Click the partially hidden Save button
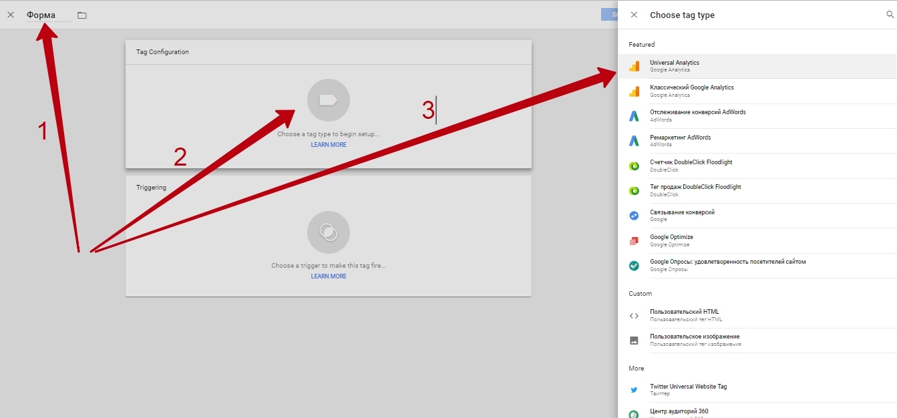 (x=610, y=15)
